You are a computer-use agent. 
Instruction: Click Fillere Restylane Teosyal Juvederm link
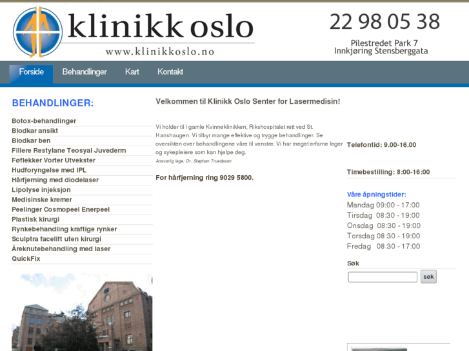tap(69, 151)
